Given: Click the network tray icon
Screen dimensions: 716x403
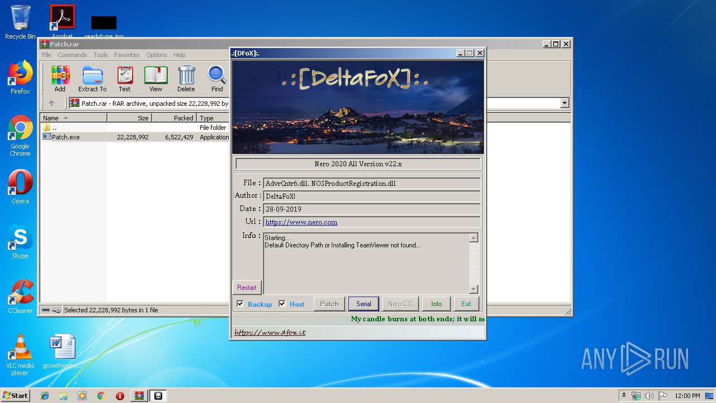Looking at the screenshot, I should pyautogui.click(x=636, y=396).
